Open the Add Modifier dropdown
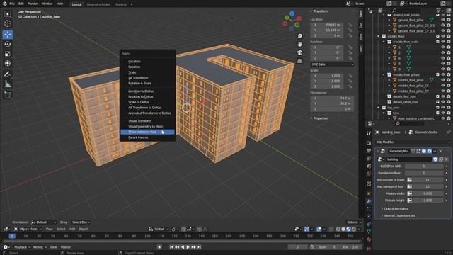The width and height of the screenshot is (453, 255). click(x=413, y=142)
